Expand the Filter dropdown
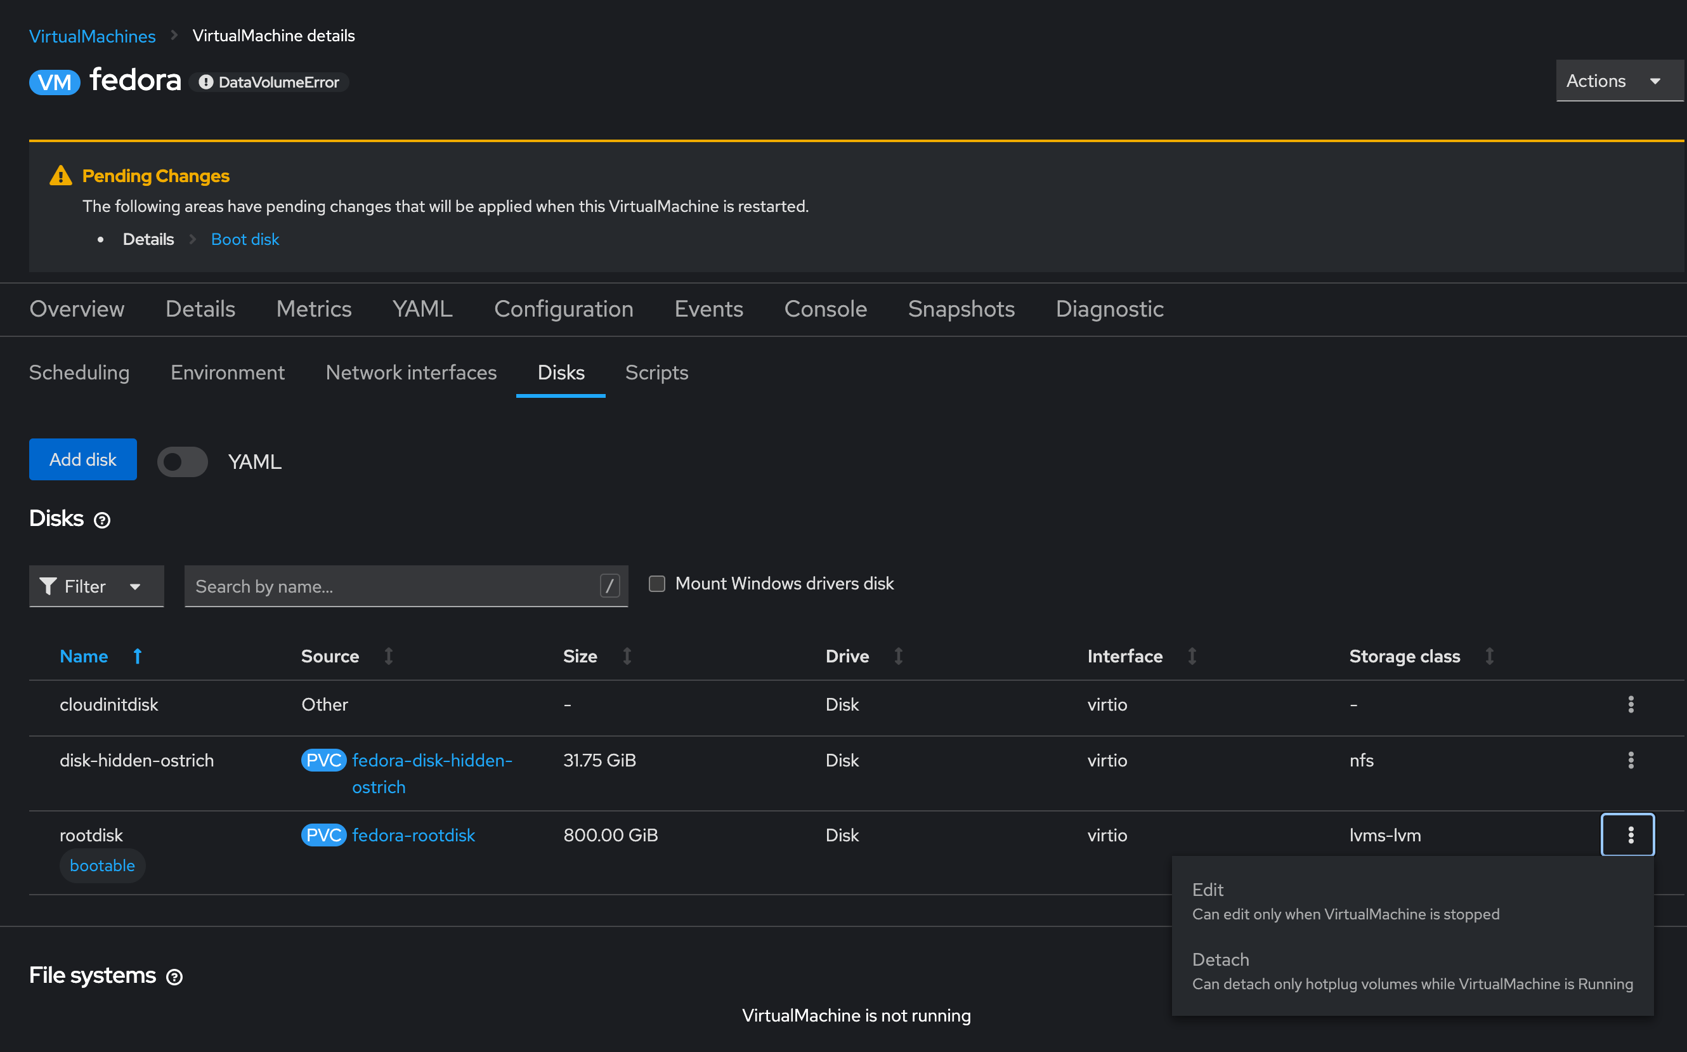Viewport: 1687px width, 1052px height. [96, 586]
